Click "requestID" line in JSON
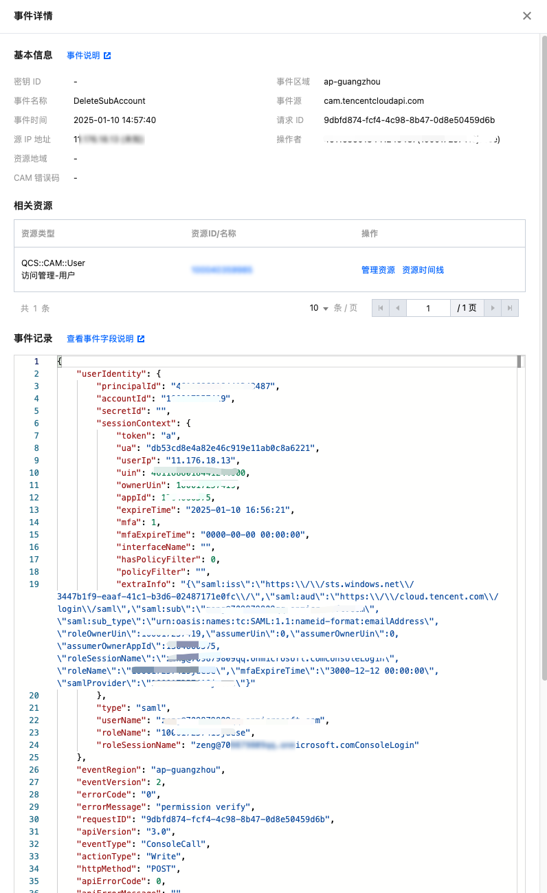This screenshot has width=547, height=893. tap(205, 819)
